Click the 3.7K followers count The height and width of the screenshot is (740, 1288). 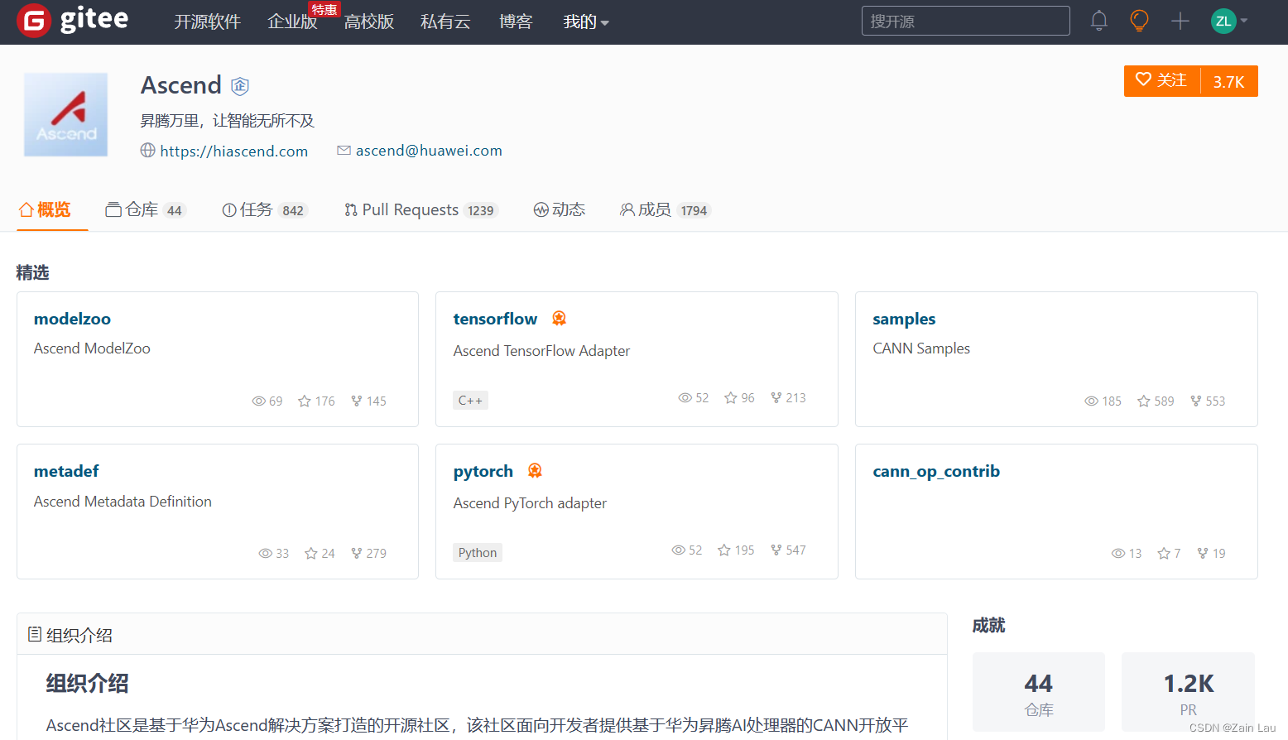(x=1229, y=81)
